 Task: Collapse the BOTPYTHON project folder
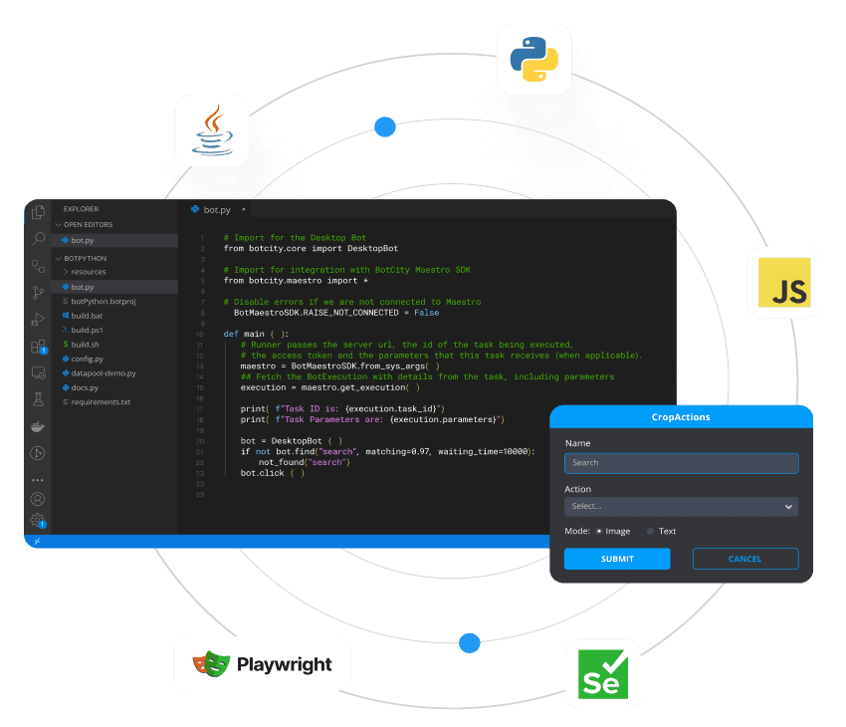[x=85, y=258]
